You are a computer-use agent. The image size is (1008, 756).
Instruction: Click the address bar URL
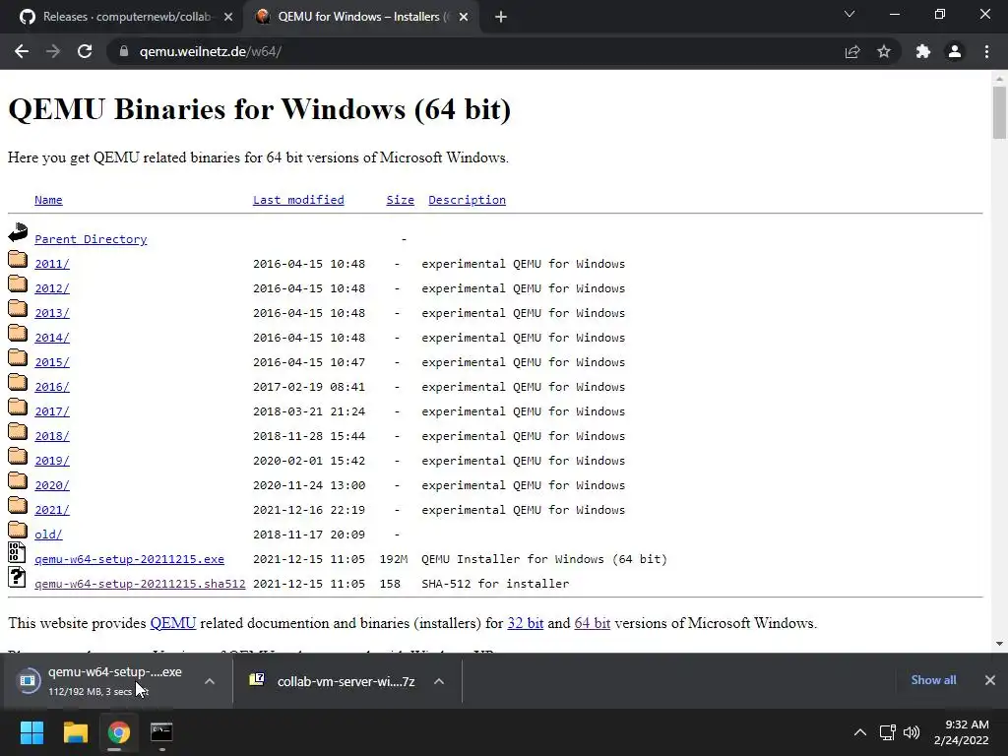pos(211,51)
